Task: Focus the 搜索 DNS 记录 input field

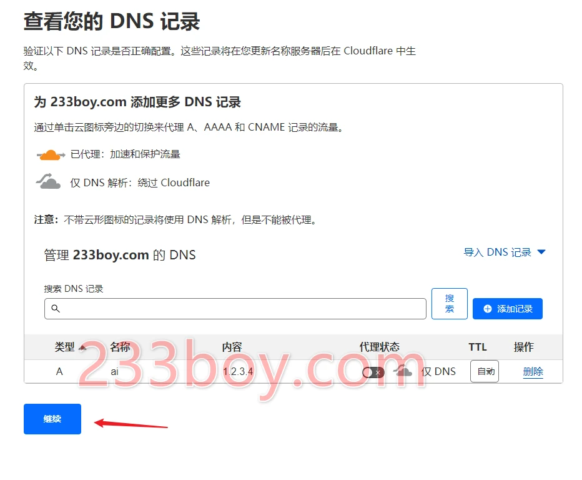Action: [235, 309]
